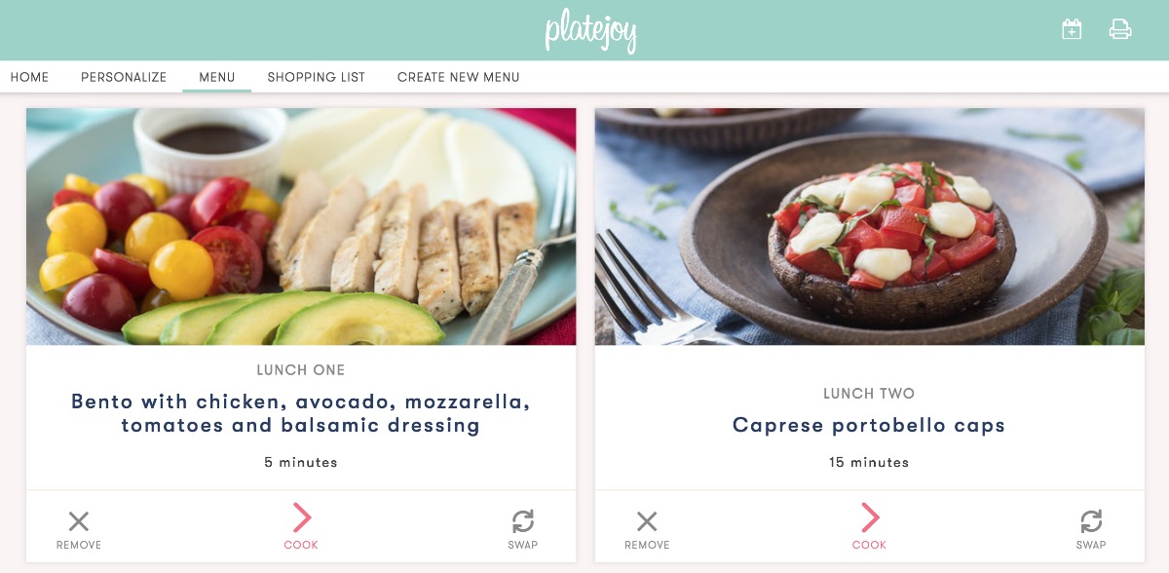Select the Menu tab
This screenshot has width=1169, height=573.
(x=216, y=77)
